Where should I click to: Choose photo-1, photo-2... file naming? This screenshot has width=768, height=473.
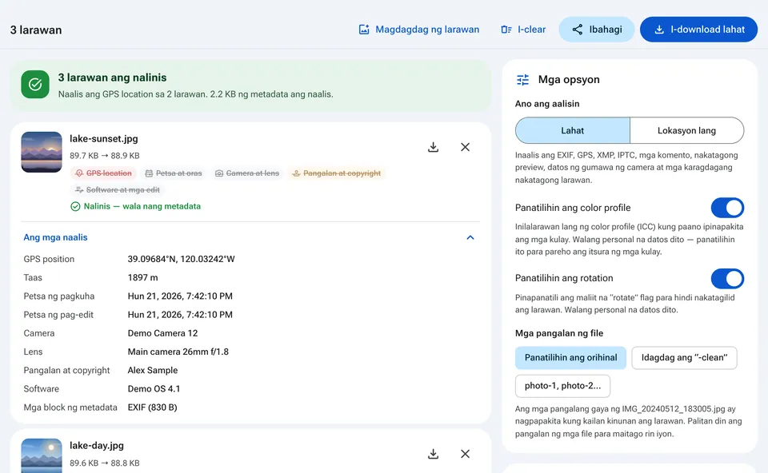click(562, 386)
